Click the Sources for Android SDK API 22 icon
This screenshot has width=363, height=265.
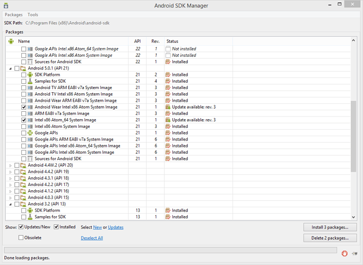pyautogui.click(x=30, y=61)
